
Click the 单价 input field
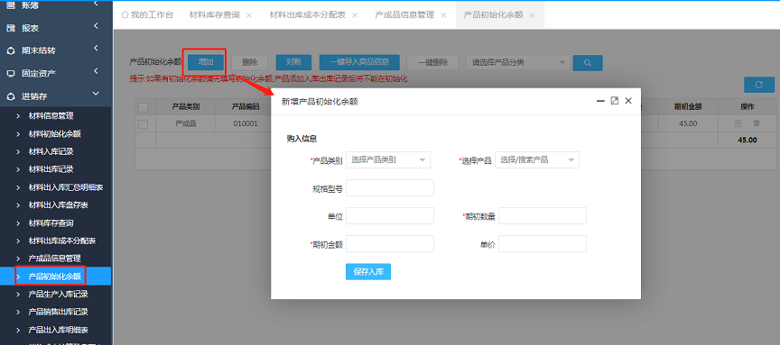543,244
